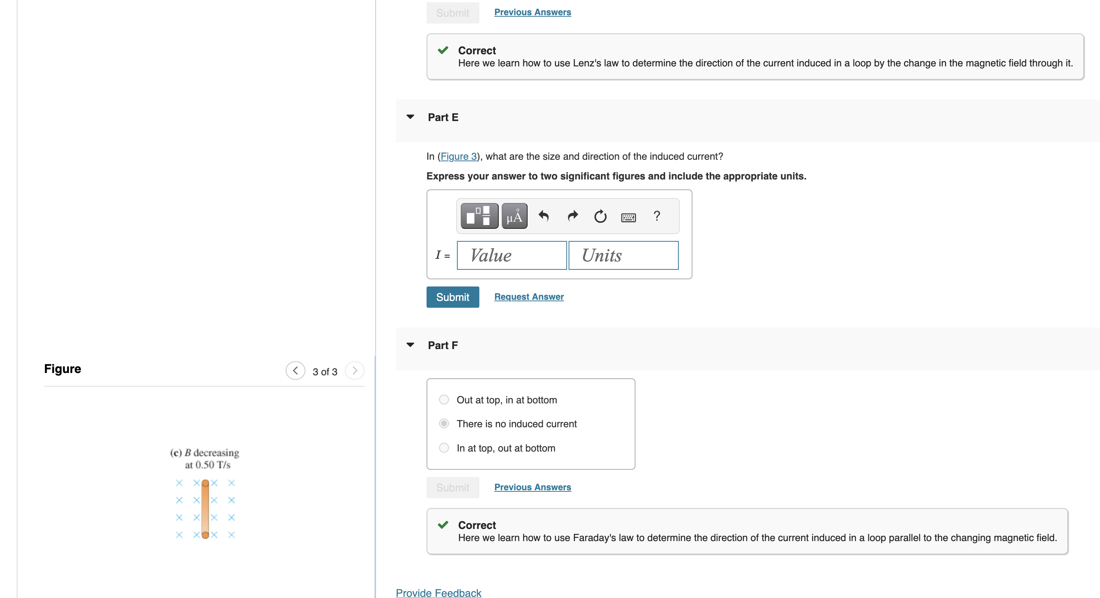
Task: Select 'There is no induced current'
Action: [444, 423]
